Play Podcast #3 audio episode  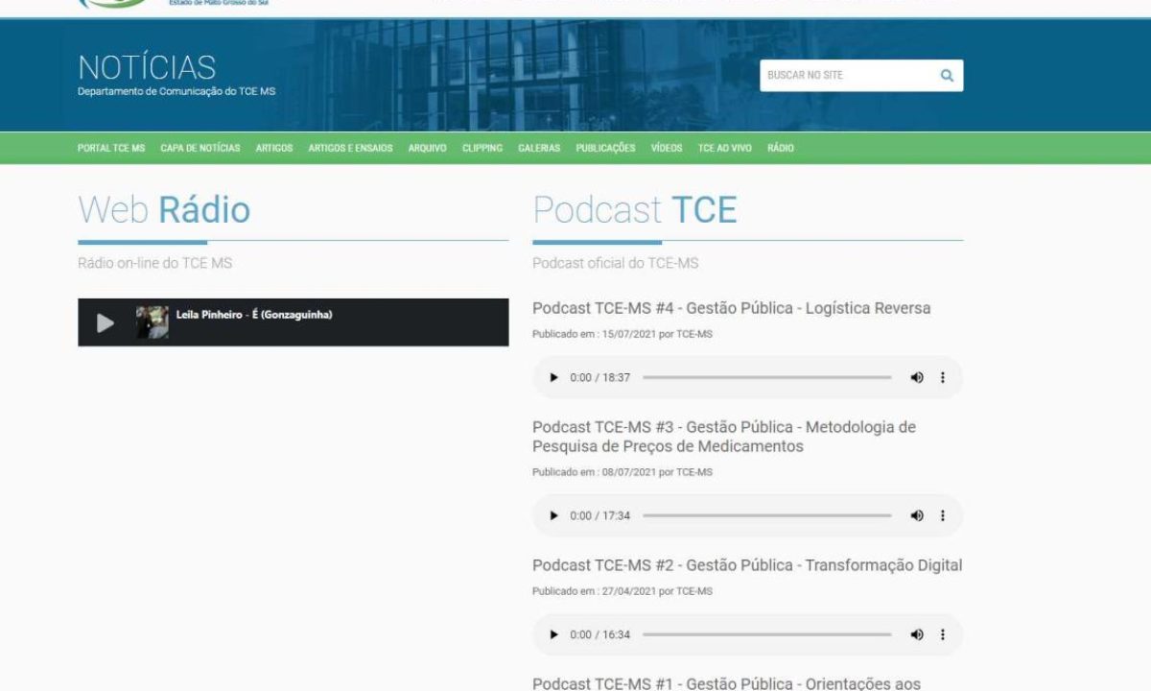[553, 516]
